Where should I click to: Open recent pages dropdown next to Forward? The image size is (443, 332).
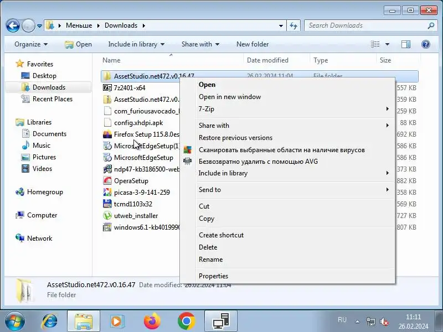coord(39,26)
